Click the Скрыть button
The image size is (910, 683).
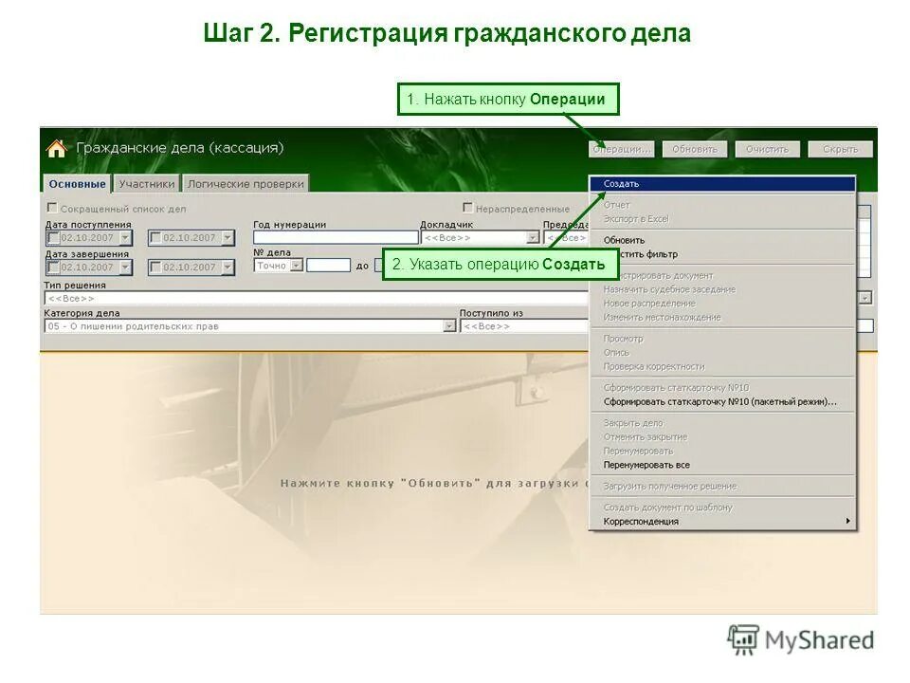click(x=841, y=149)
